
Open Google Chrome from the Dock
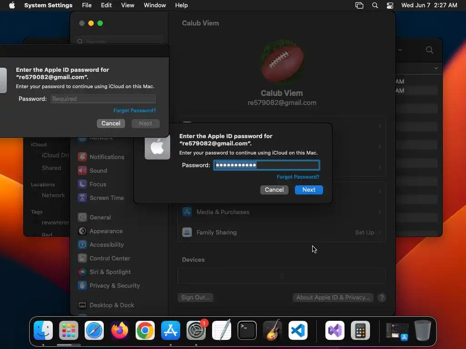145,330
